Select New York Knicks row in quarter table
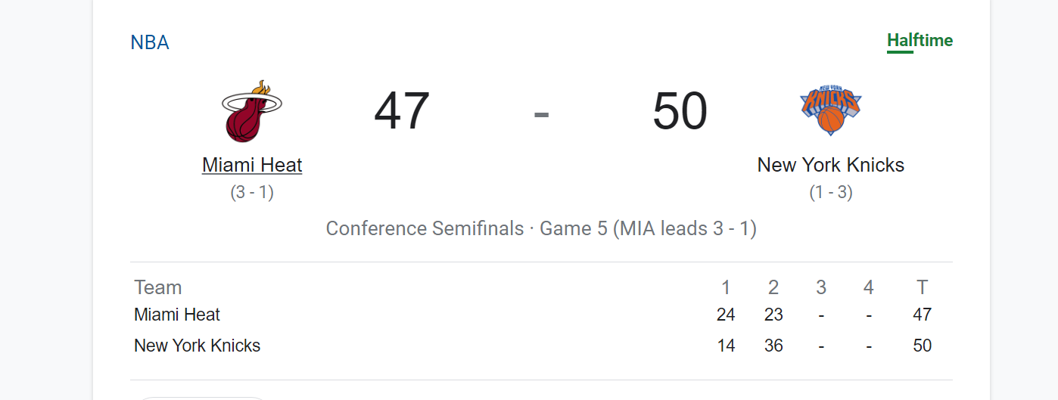 click(x=541, y=346)
